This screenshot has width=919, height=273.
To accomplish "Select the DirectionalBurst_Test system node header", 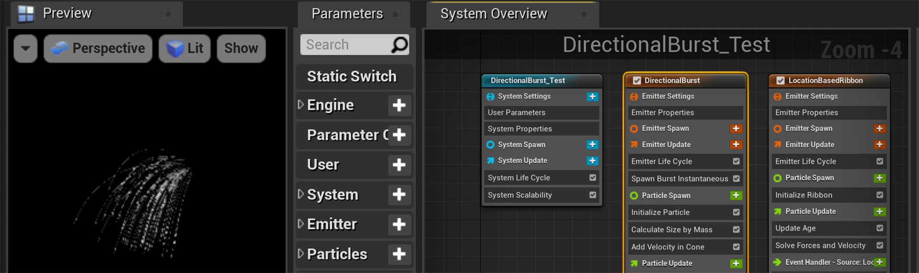I will [x=542, y=81].
